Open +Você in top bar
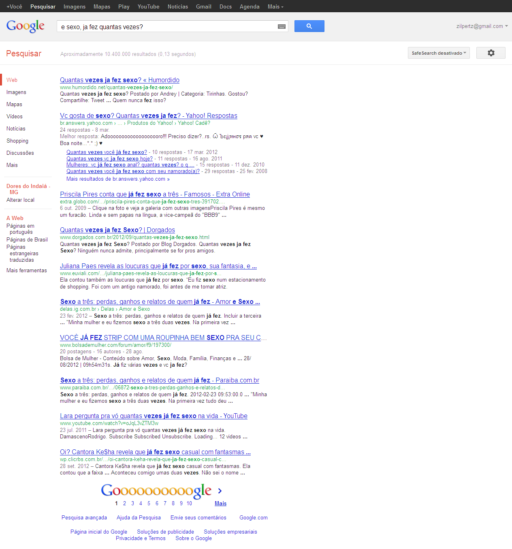Image resolution: width=512 pixels, height=549 pixels. click(14, 6)
